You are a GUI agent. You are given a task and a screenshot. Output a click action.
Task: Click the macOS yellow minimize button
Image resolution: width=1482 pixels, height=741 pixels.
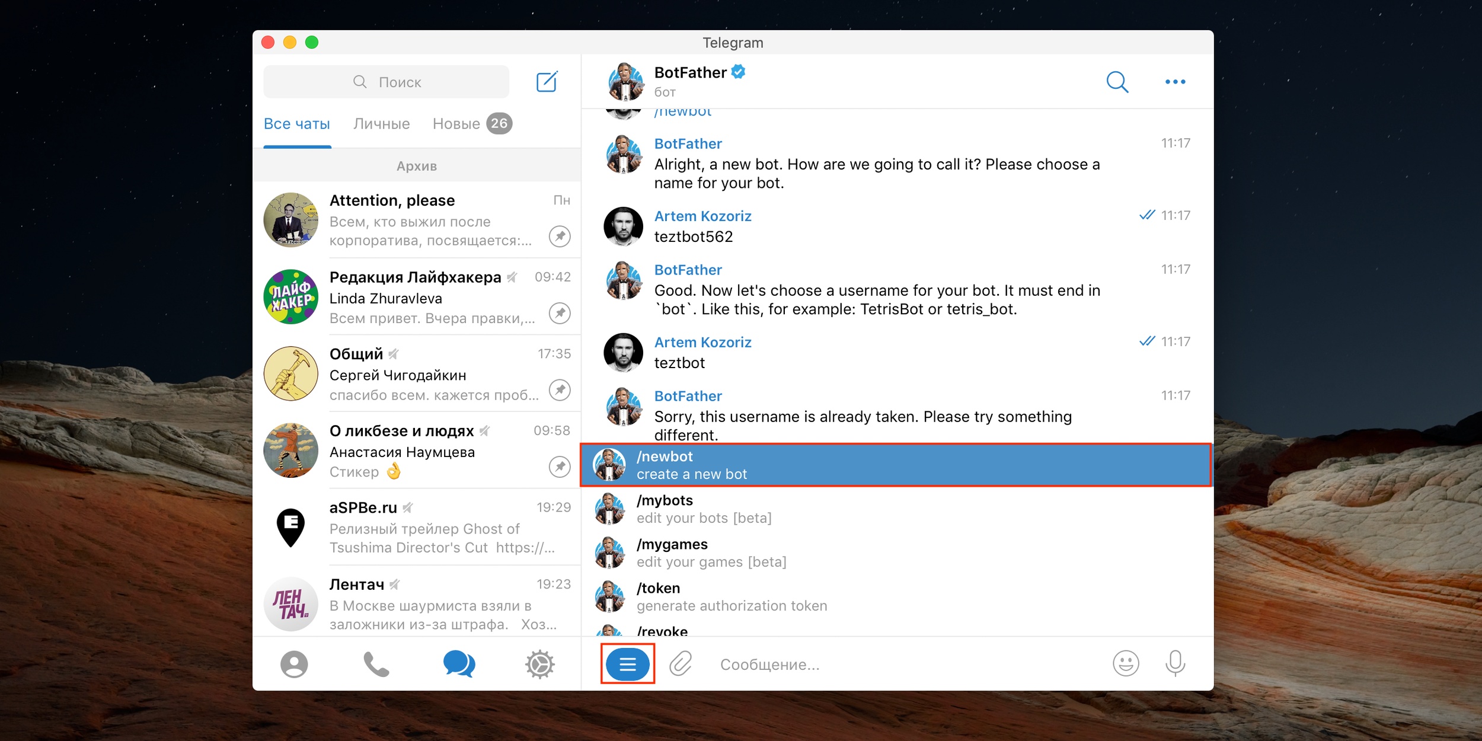tap(290, 43)
